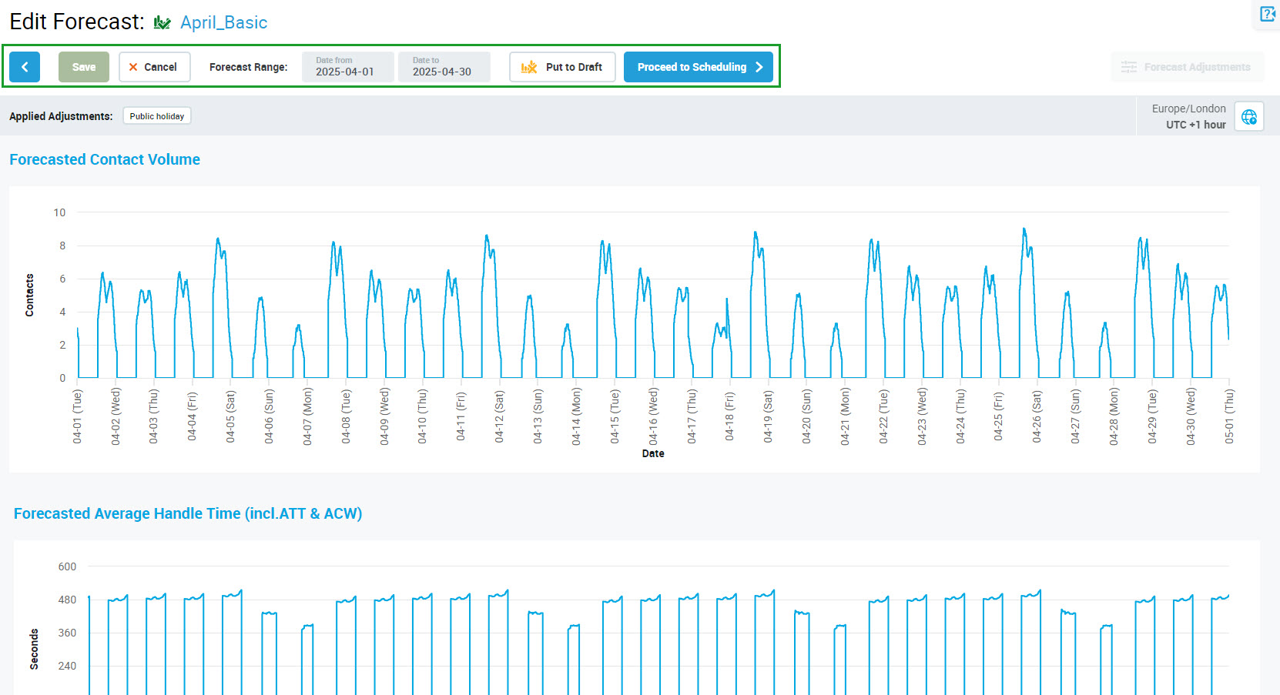Click the Put to Draft chart icon
This screenshot has height=695, width=1280.
coord(529,67)
